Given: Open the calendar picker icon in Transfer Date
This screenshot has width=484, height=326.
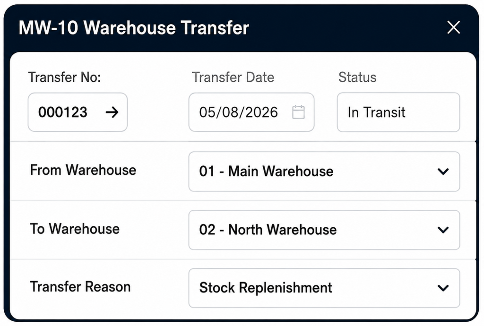Looking at the screenshot, I should pos(298,112).
